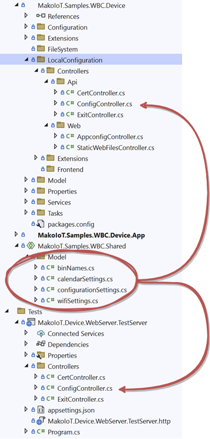Collapse the Api folder arrow

45,82
